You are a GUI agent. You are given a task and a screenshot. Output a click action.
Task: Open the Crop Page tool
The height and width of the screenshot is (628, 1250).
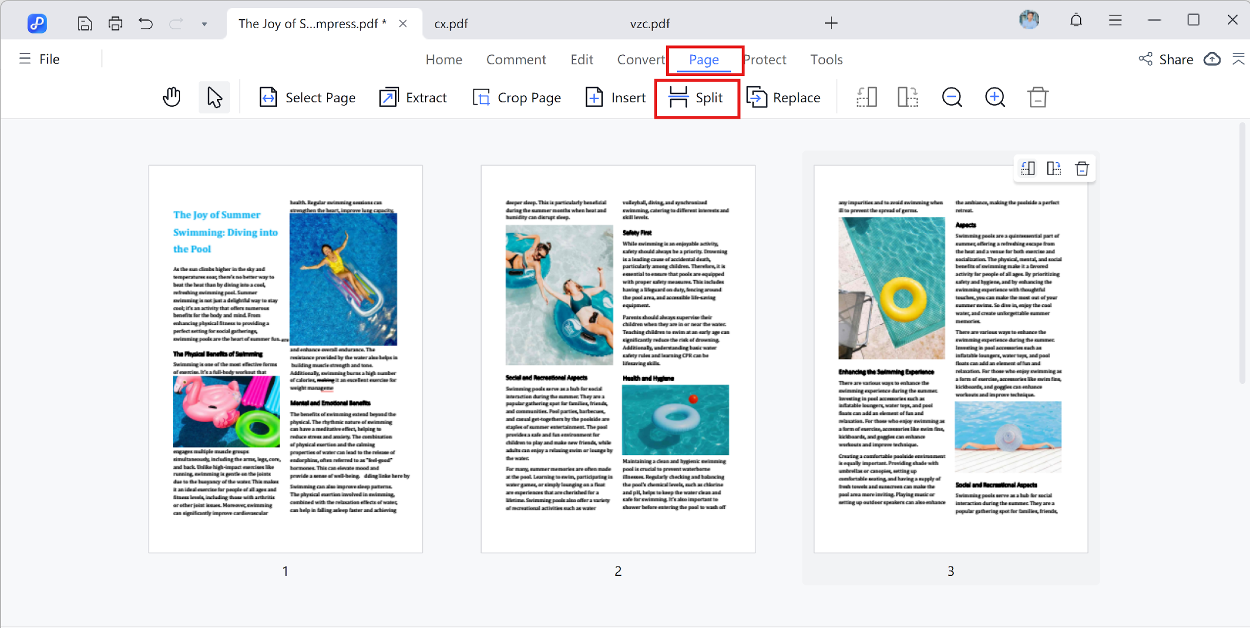point(517,97)
